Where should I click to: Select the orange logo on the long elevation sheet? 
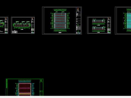coord(32,18)
